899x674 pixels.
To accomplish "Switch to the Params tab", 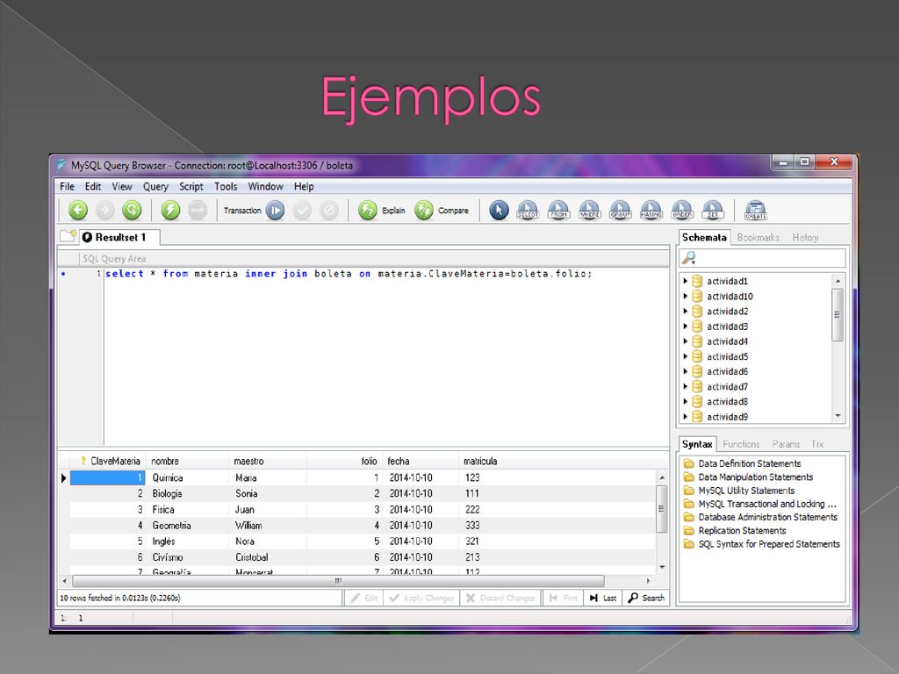I will click(786, 444).
